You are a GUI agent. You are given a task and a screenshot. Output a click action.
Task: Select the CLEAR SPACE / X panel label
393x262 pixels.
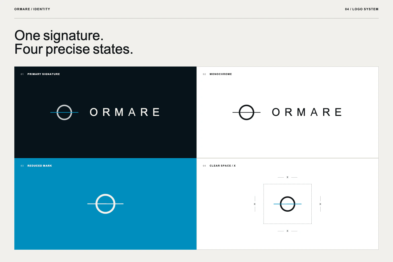point(223,166)
